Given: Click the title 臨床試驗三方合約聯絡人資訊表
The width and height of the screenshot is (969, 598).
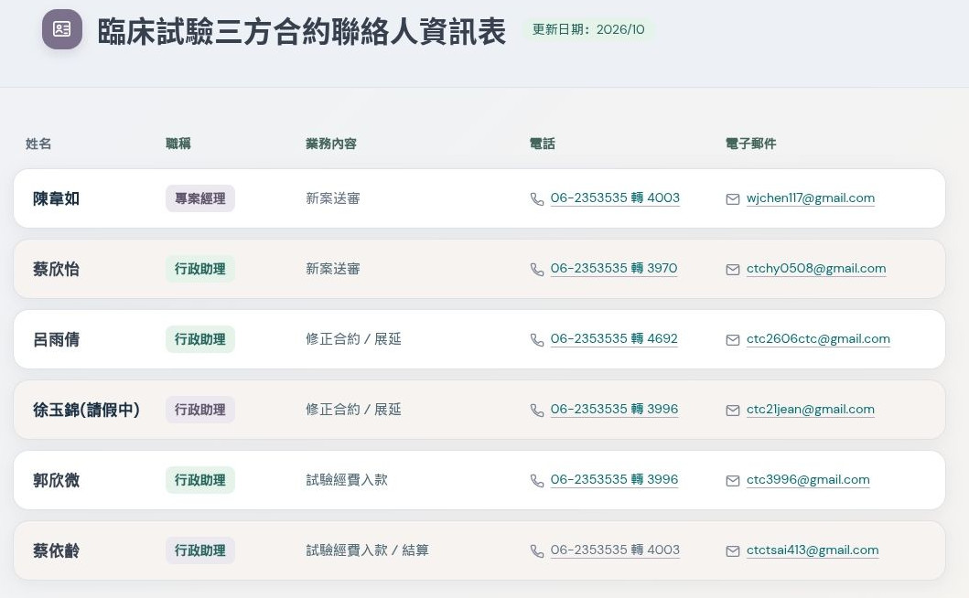Looking at the screenshot, I should point(302,31).
